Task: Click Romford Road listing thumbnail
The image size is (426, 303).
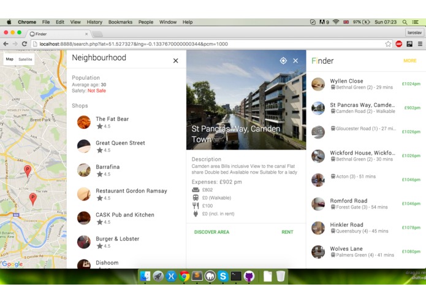Action: click(x=318, y=204)
